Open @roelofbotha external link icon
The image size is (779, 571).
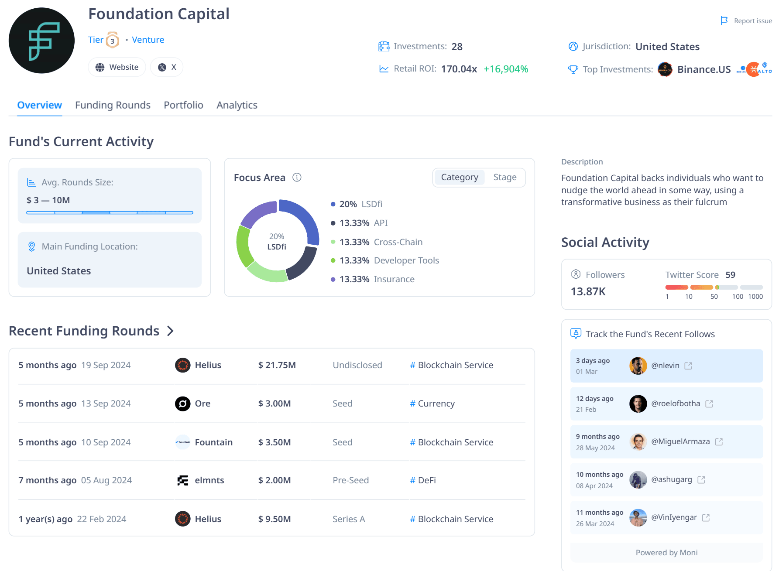tap(709, 403)
